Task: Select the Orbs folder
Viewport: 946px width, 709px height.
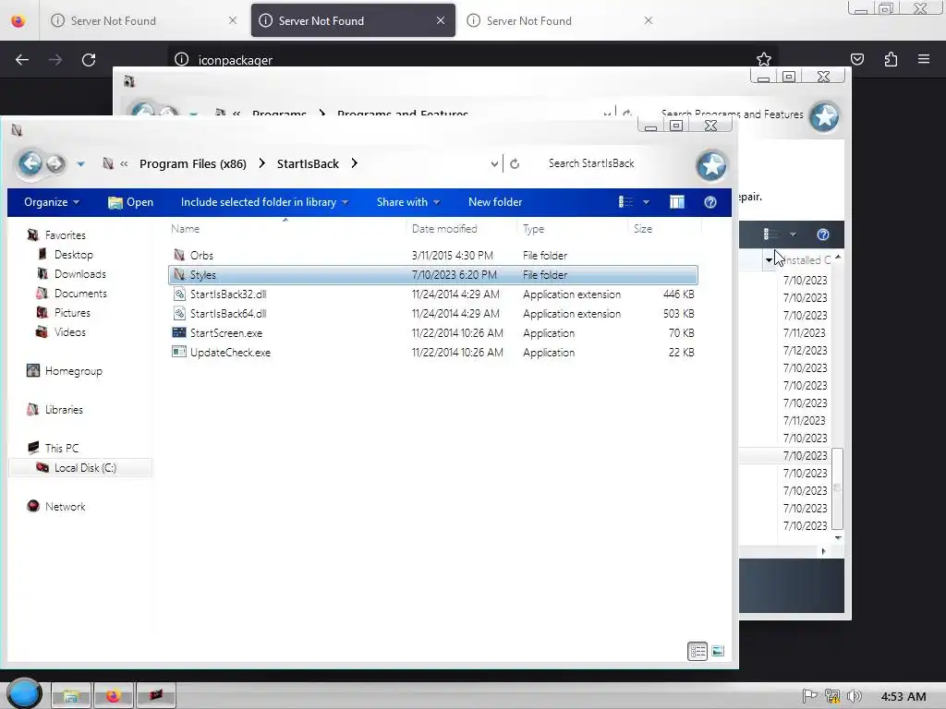Action: click(x=433, y=255)
